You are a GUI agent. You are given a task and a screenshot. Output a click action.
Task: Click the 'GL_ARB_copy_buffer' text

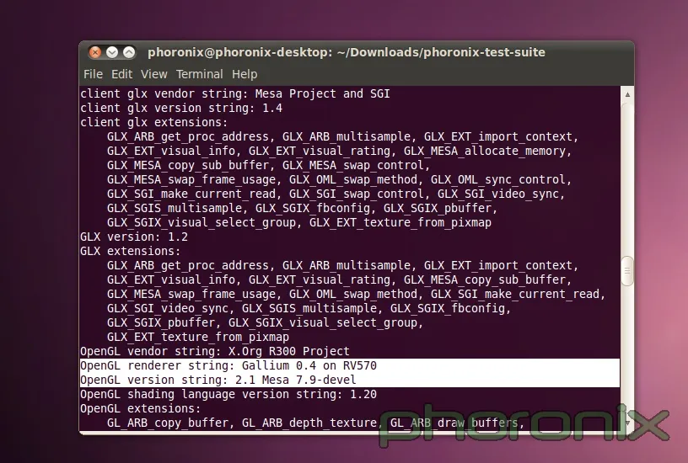(x=168, y=423)
